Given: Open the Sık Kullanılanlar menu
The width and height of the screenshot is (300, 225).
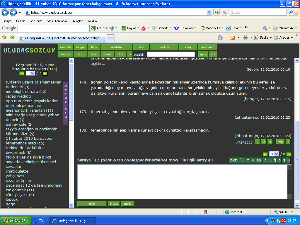Looking at the screenshot, I should (57, 21).
